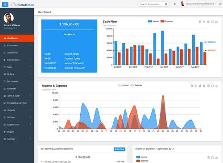Switch the Cash Flow chart to line type

(x=204, y=22)
